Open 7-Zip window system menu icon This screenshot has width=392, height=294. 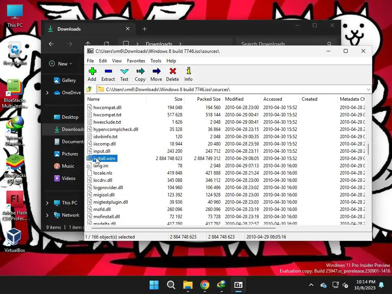[x=90, y=51]
